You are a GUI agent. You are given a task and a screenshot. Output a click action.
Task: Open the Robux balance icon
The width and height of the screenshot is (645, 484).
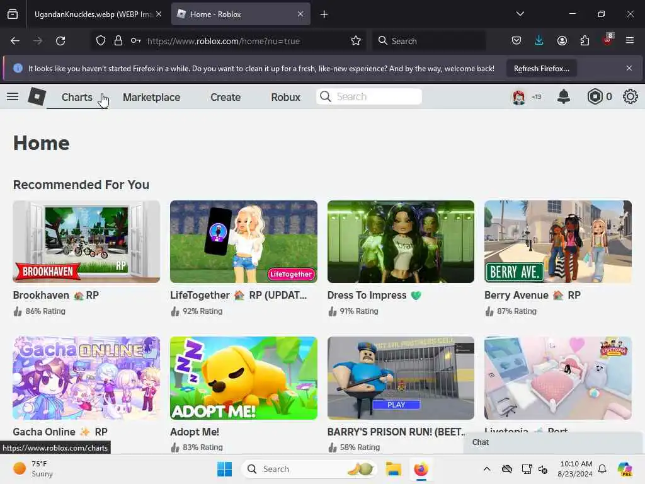click(595, 96)
